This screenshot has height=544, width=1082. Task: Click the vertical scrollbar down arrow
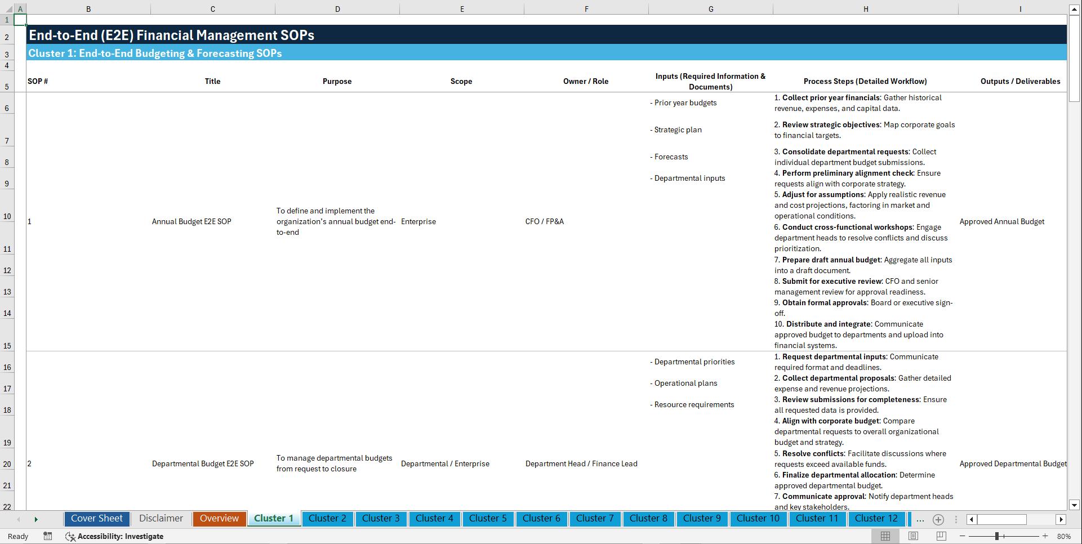1075,505
